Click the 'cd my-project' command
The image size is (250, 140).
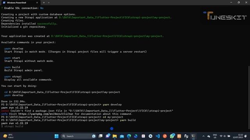(113, 117)
